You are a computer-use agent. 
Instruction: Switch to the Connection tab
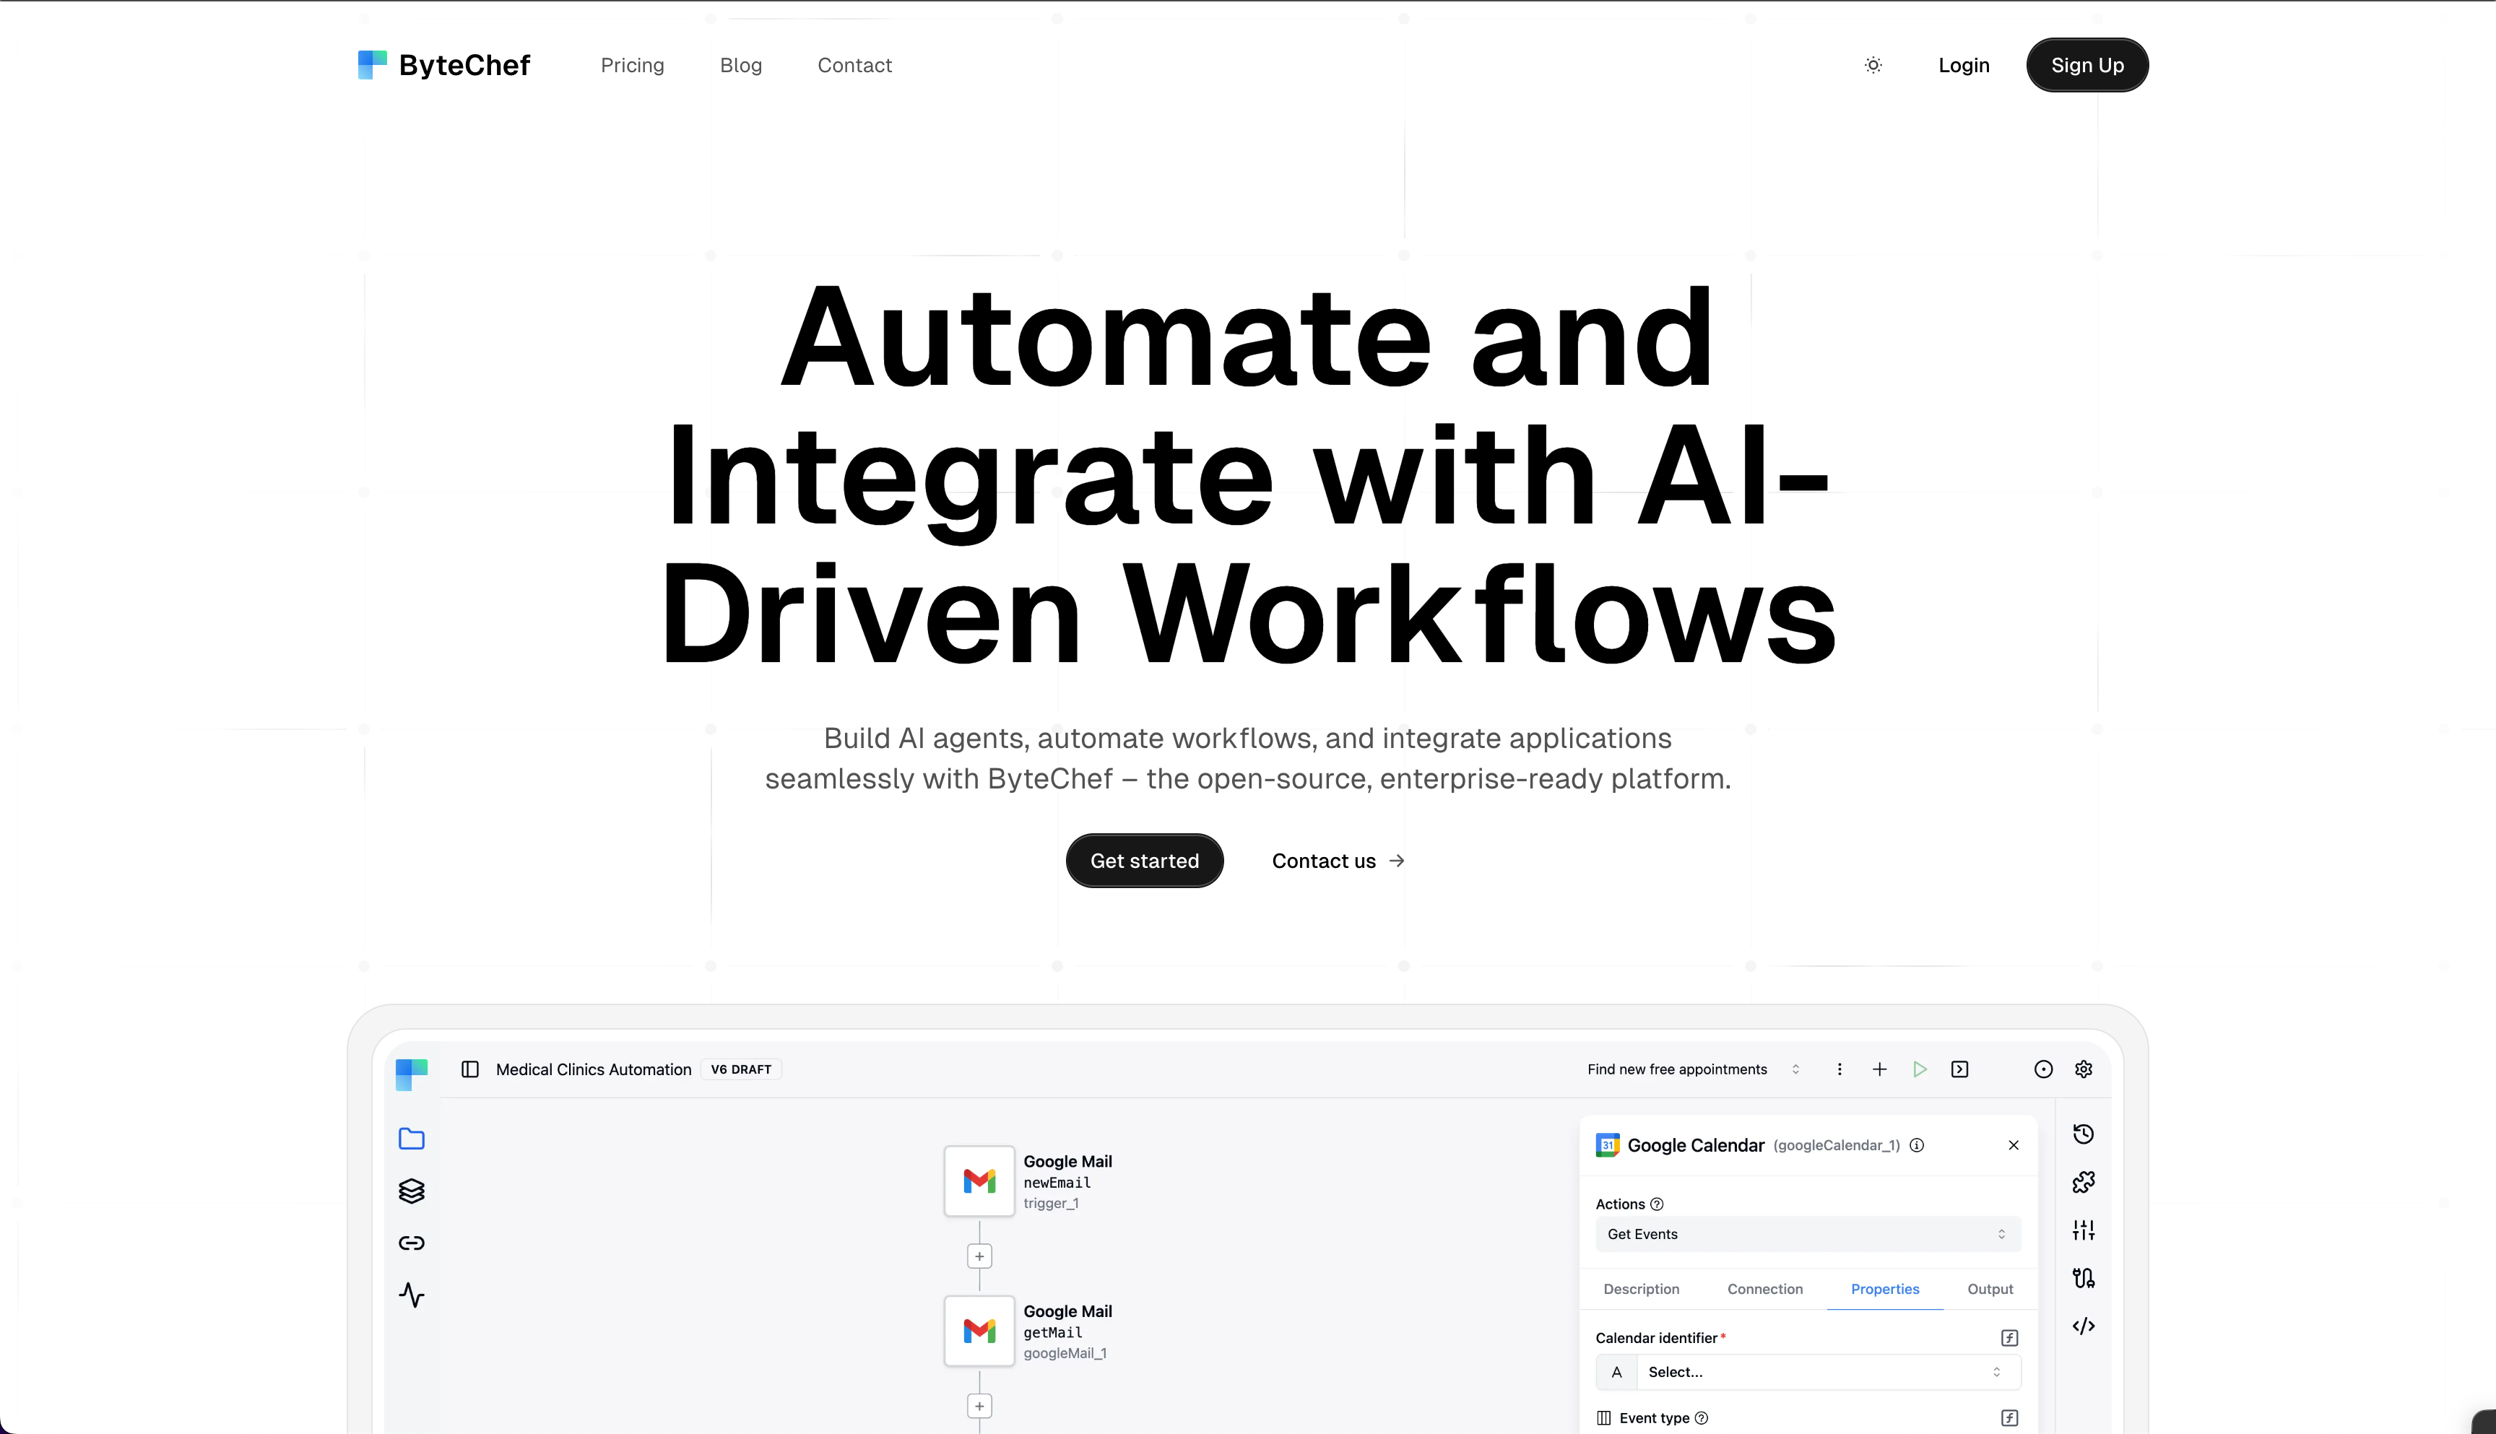(x=1765, y=1289)
